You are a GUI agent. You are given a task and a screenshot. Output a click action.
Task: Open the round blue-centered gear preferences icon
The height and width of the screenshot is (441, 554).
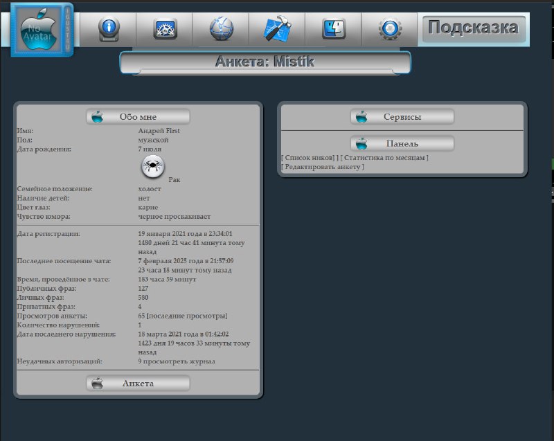[389, 29]
